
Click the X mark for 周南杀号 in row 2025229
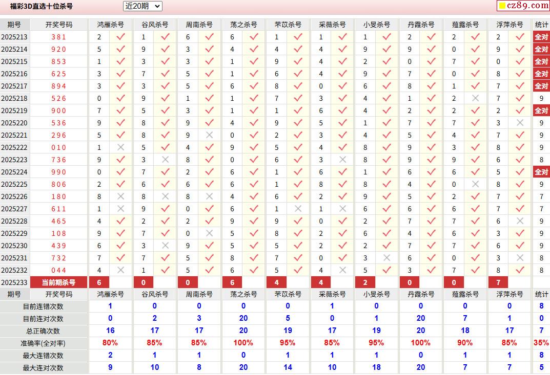click(x=210, y=233)
